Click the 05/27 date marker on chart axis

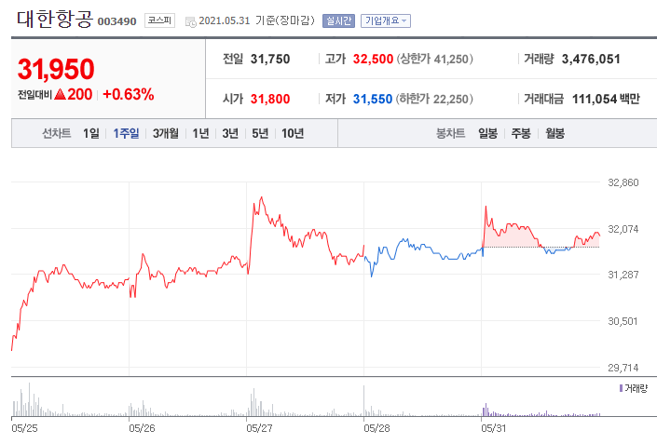[259, 428]
